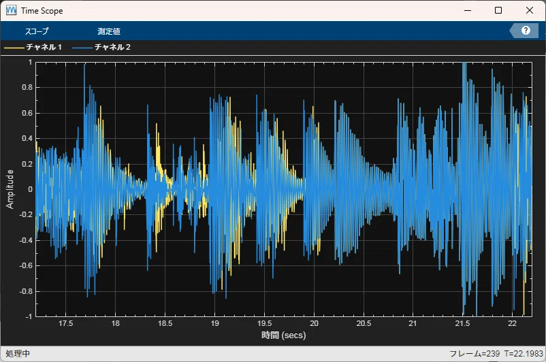Minimize the Time Scope window
546x362 pixels.
pyautogui.click(x=468, y=10)
